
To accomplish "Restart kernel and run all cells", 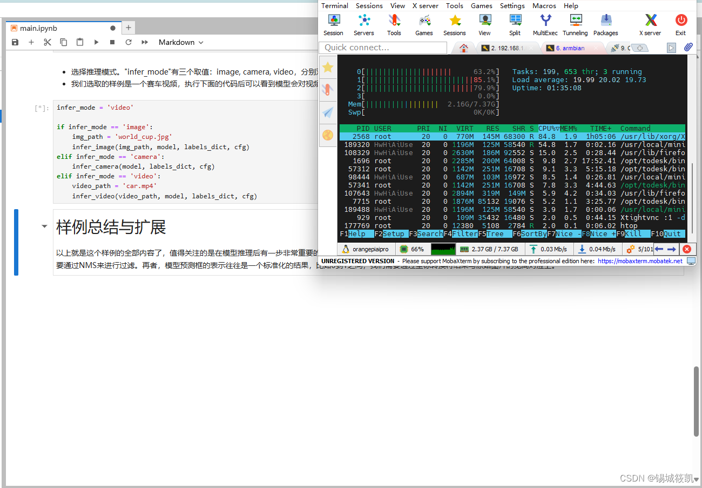I will pos(145,42).
